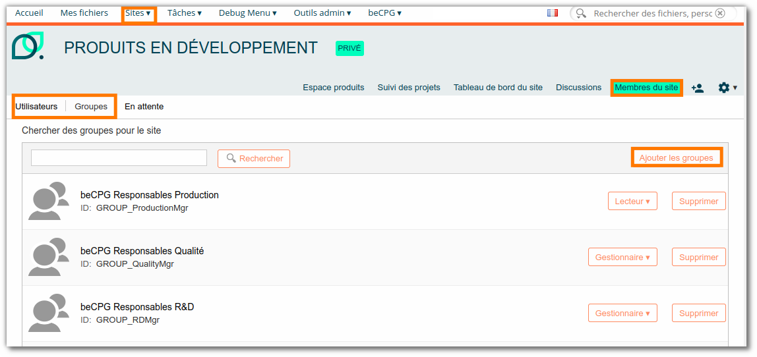Open Mes fichiers in top menu

pyautogui.click(x=84, y=13)
